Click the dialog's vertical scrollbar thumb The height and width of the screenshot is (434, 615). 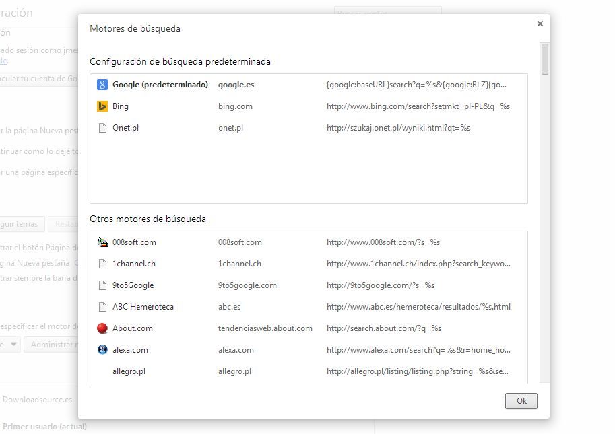545,59
